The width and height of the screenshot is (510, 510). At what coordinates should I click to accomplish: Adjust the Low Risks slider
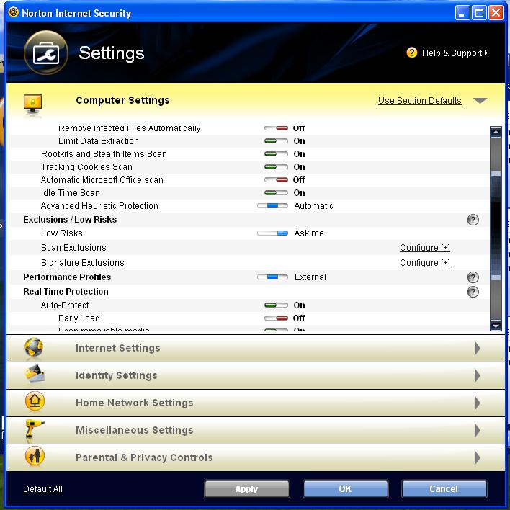(x=272, y=233)
